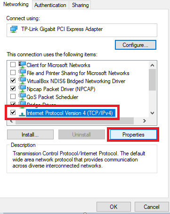Enable the QoS Packet Scheduler checkbox
This screenshot has height=214, width=170.
[13, 97]
